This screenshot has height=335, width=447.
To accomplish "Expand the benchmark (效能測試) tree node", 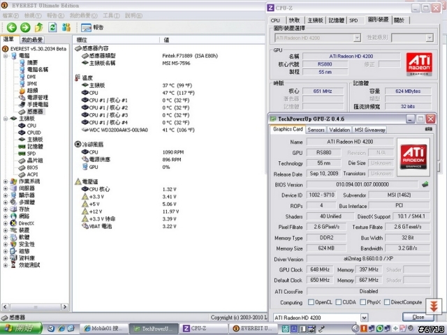I will pyautogui.click(x=6, y=265).
